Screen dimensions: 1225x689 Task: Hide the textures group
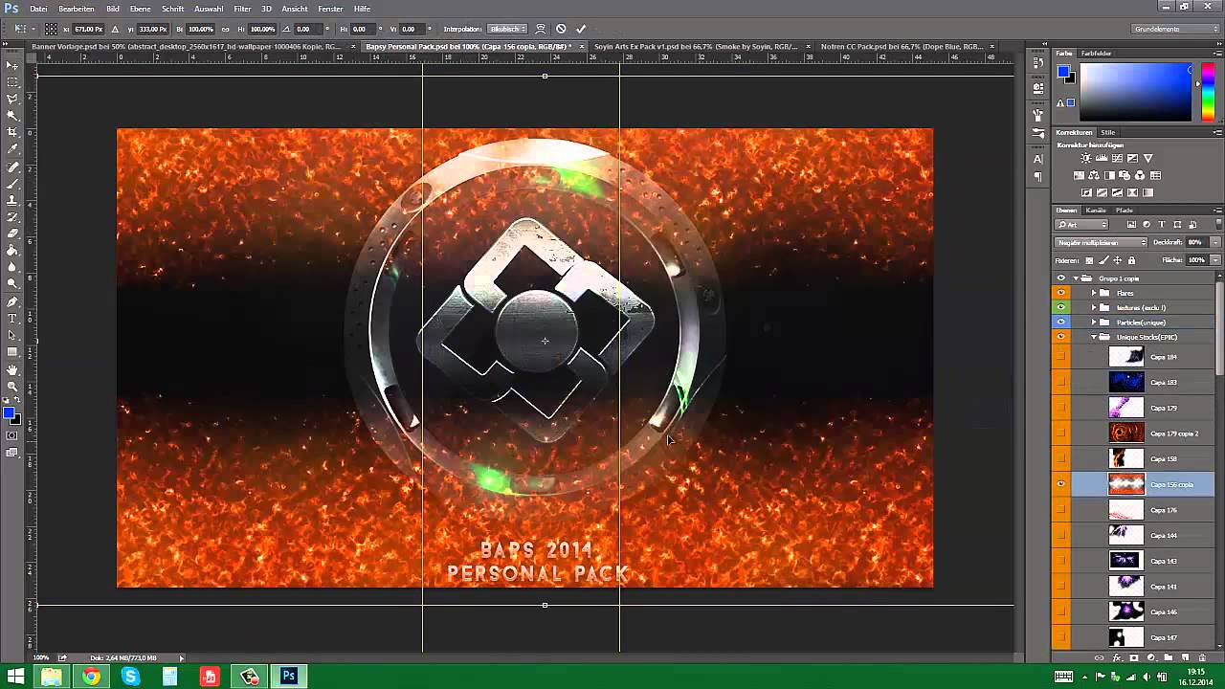point(1060,307)
